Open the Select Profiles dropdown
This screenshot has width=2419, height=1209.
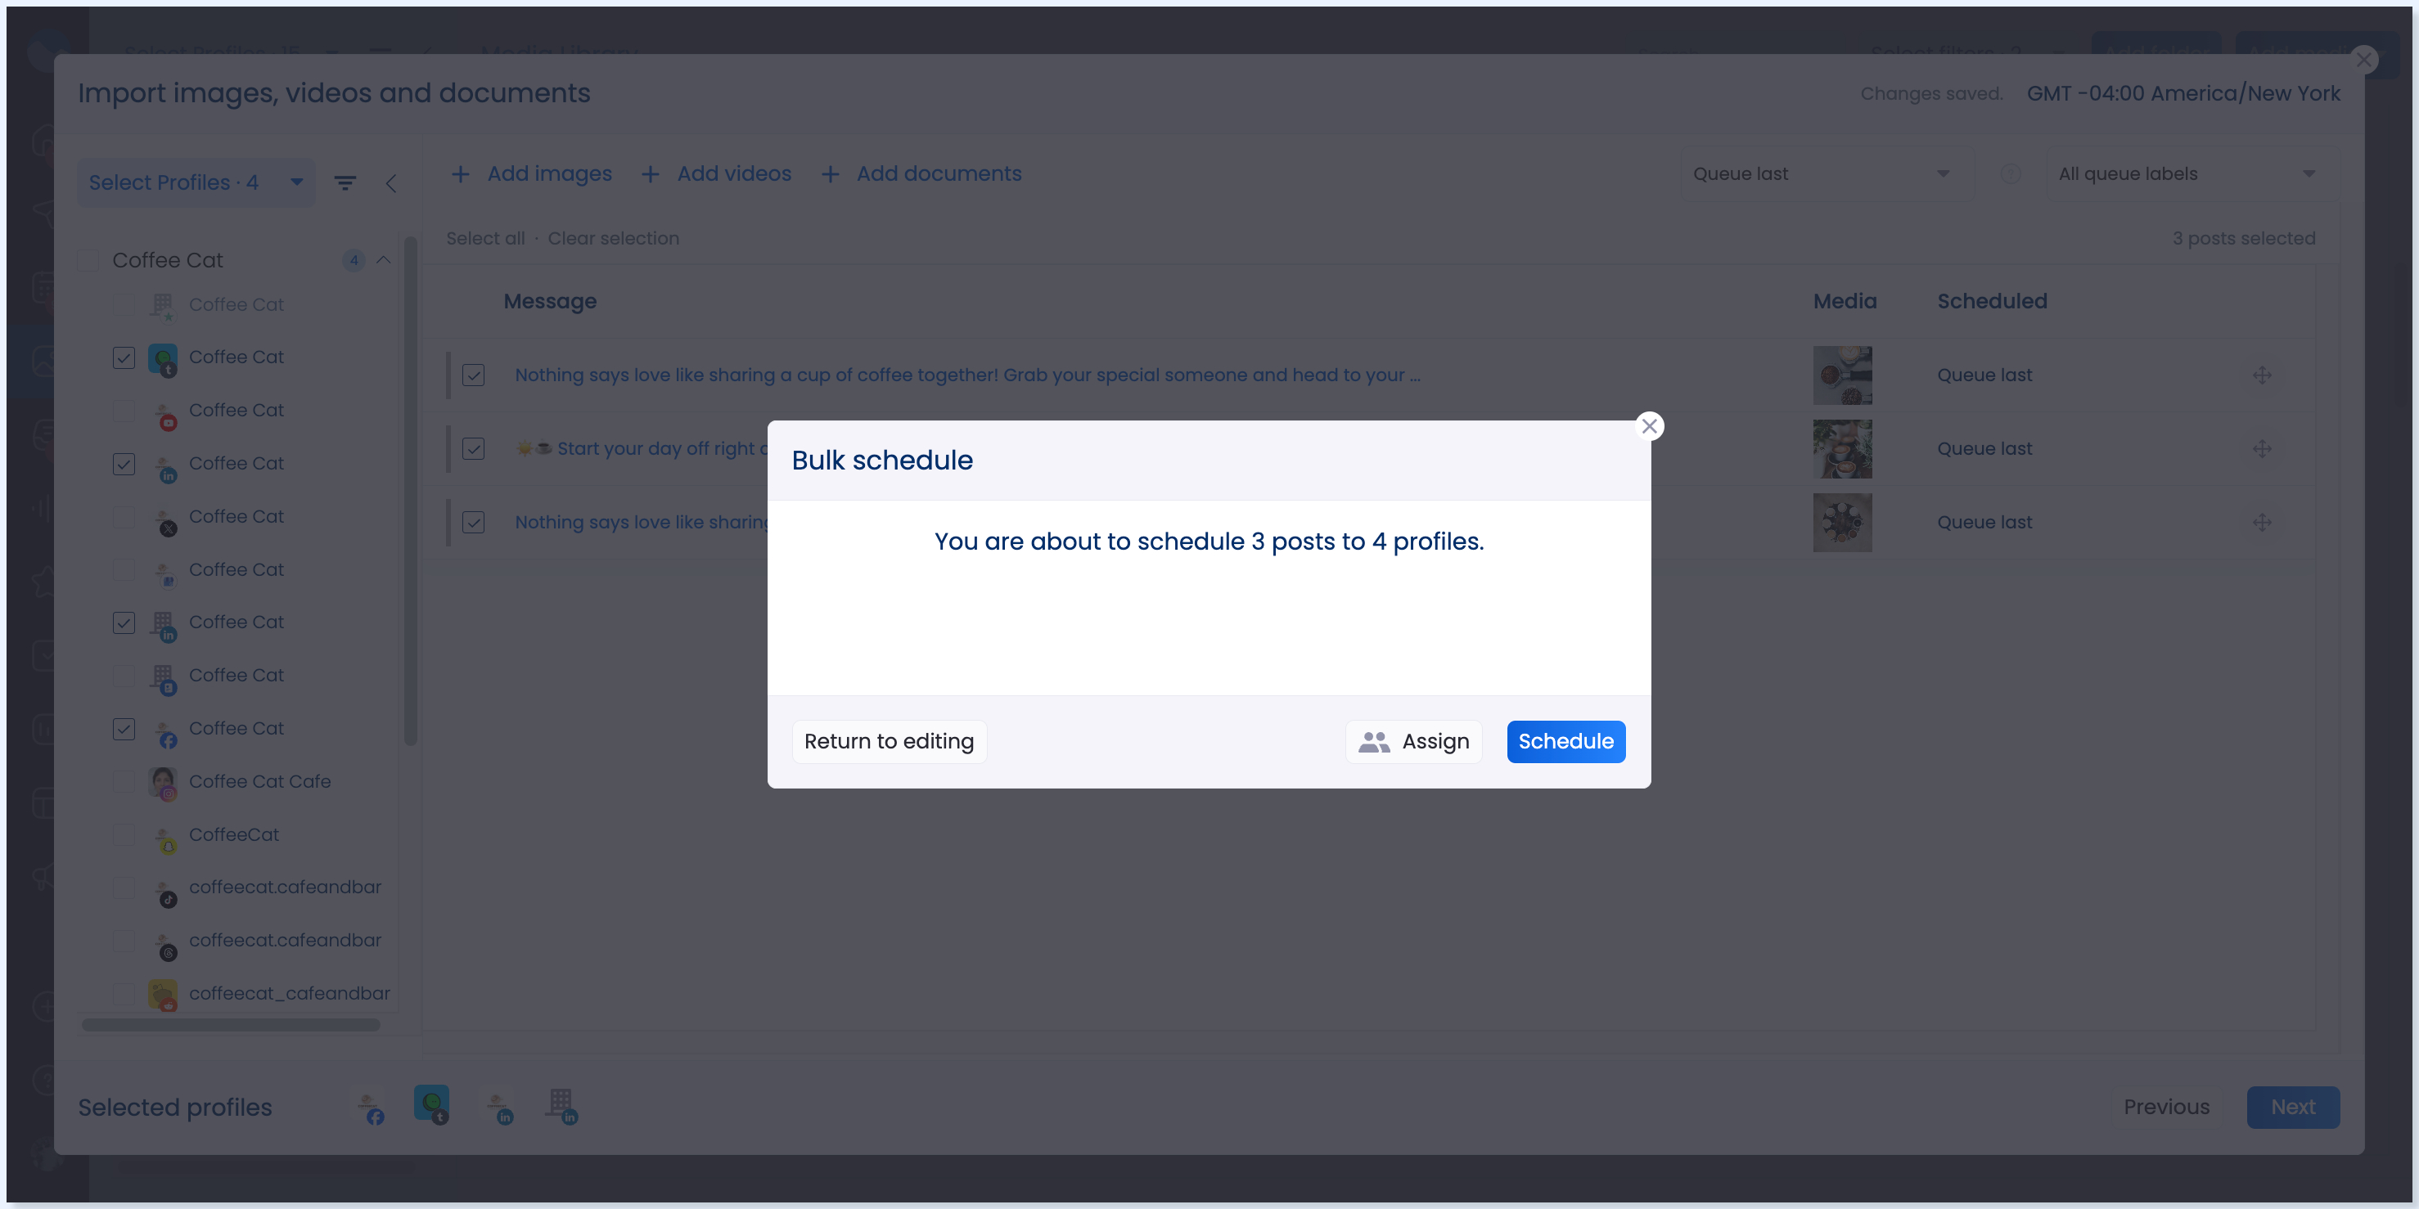(x=196, y=182)
